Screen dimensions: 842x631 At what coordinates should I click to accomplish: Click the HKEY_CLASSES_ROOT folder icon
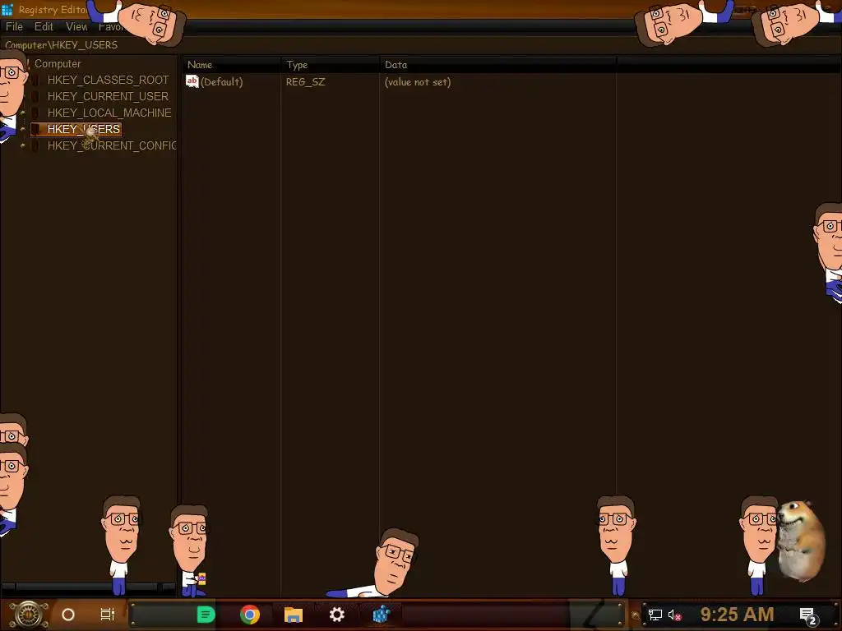[35, 80]
